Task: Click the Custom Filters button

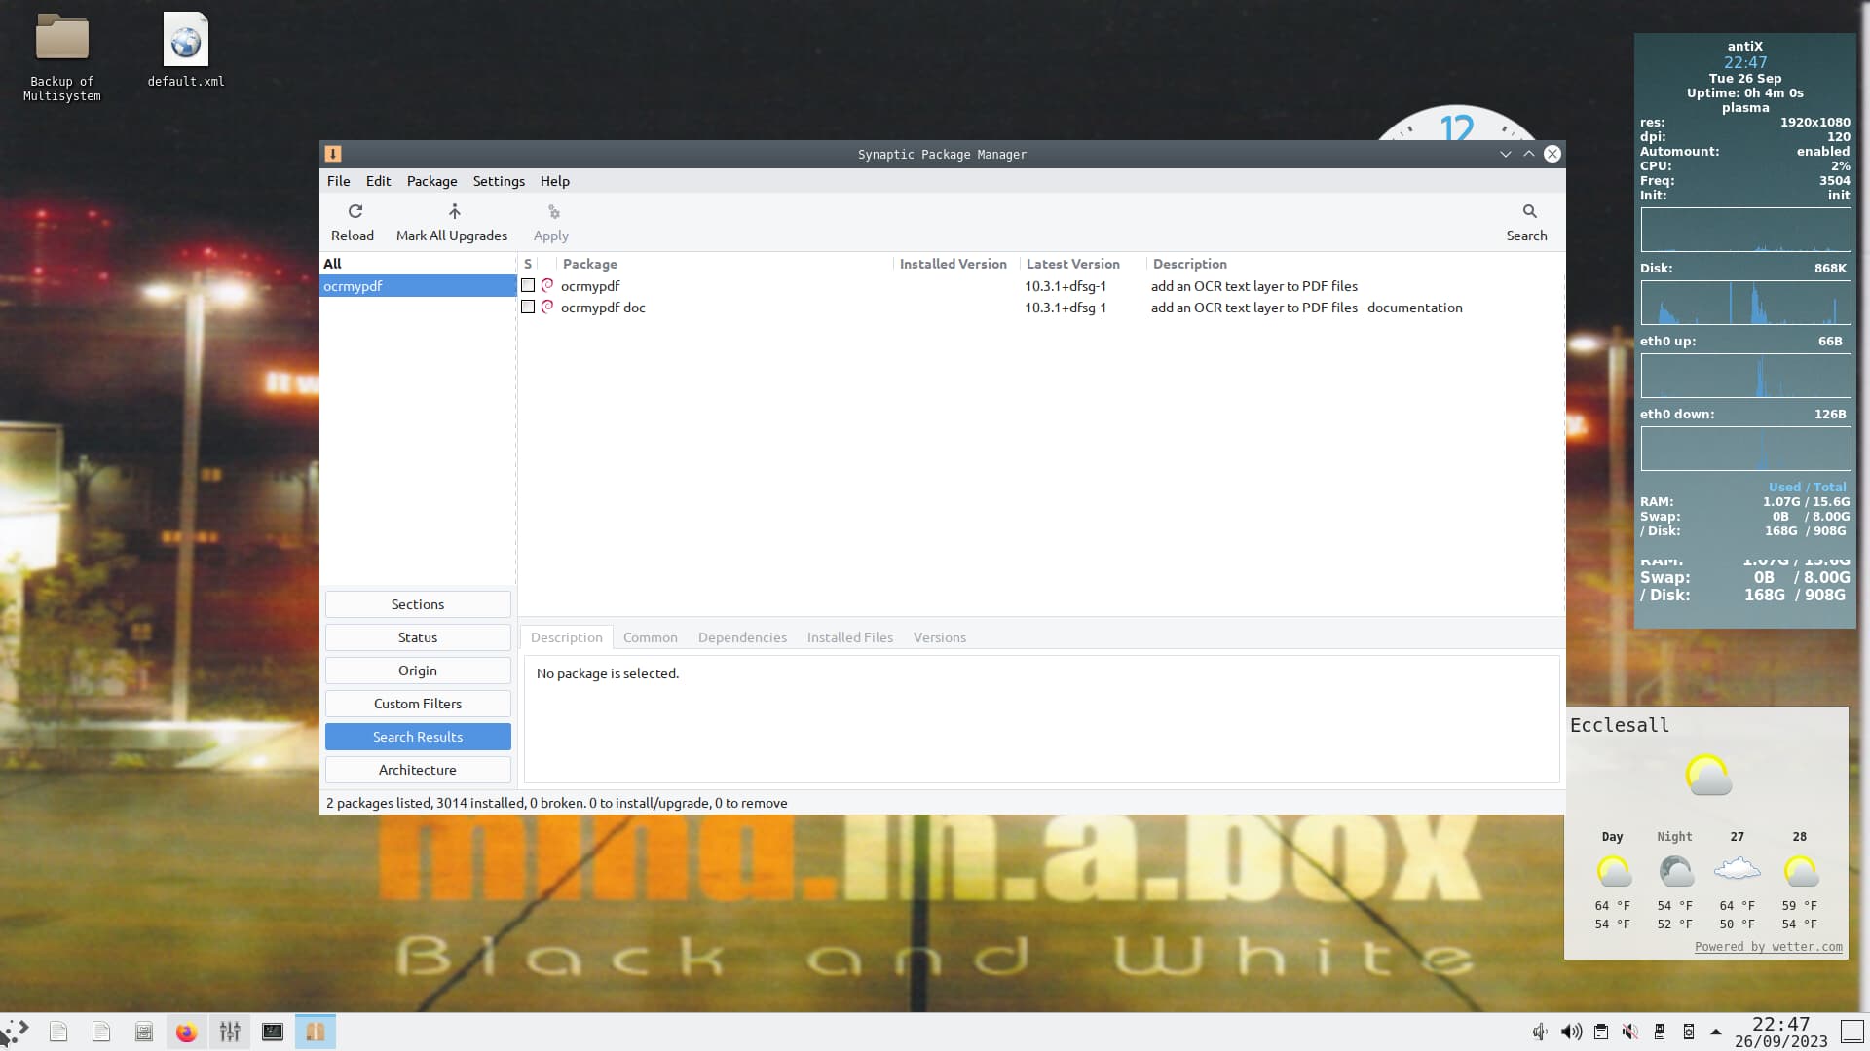Action: pyautogui.click(x=418, y=704)
